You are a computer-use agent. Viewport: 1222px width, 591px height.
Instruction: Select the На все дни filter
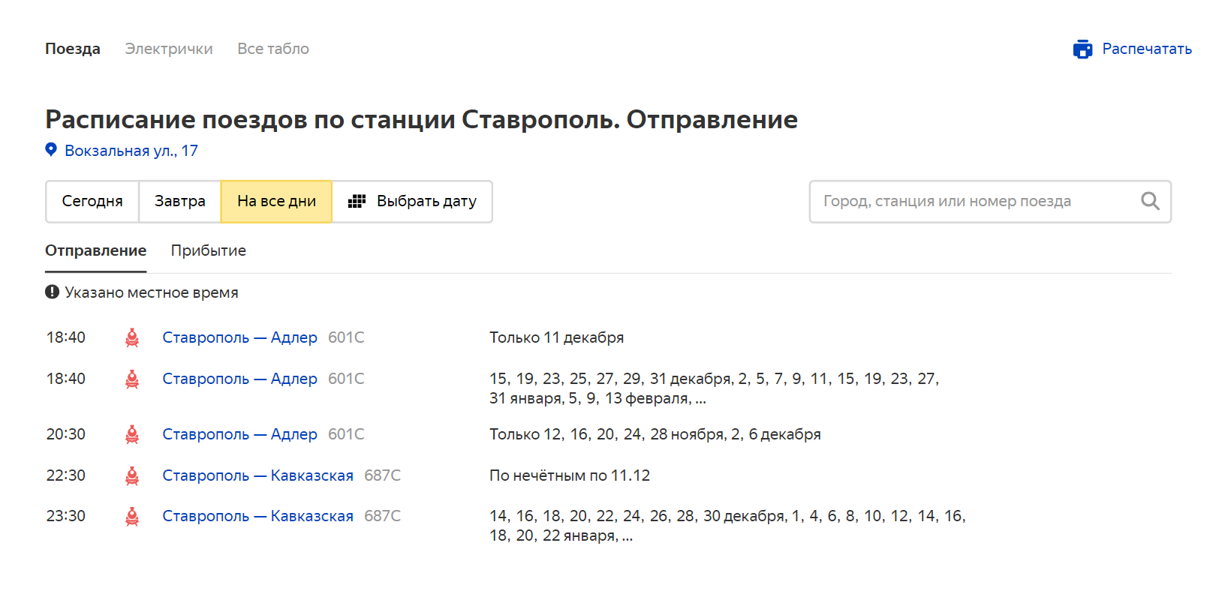coord(276,201)
